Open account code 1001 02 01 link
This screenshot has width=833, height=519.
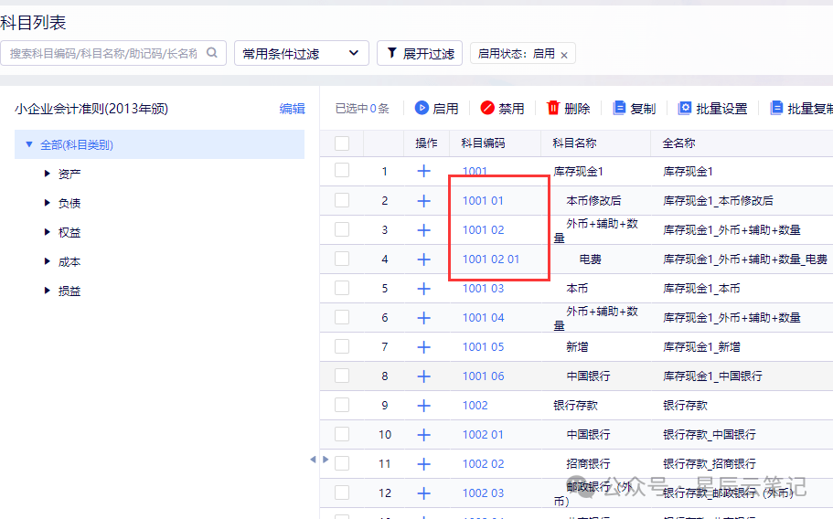[490, 259]
